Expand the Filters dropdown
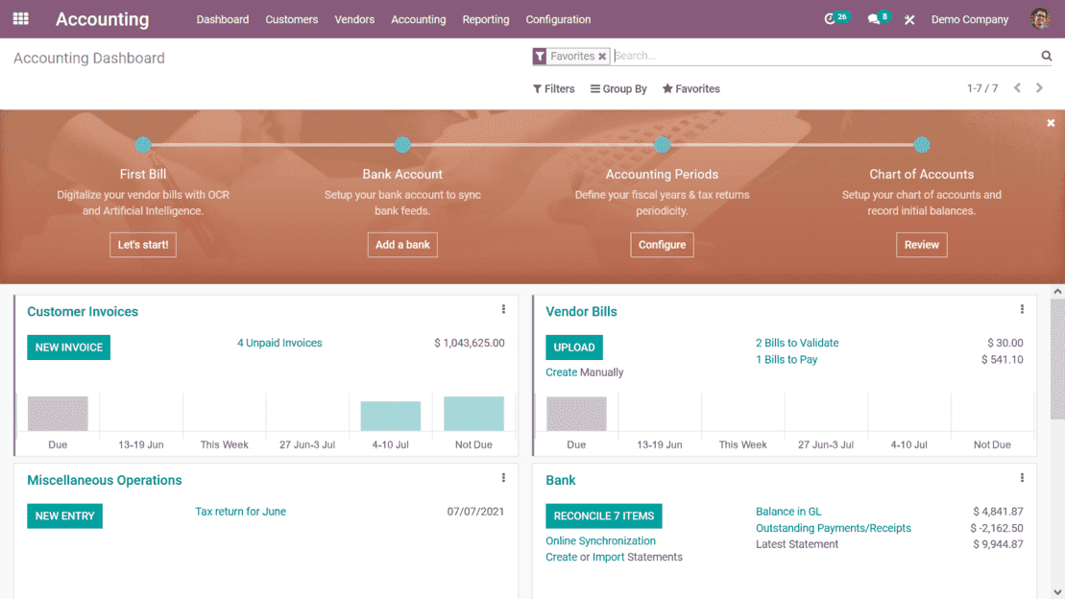This screenshot has width=1065, height=599. pyautogui.click(x=553, y=89)
